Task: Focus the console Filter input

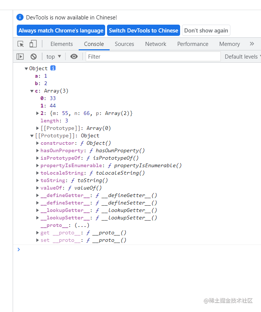Action: pyautogui.click(x=153, y=57)
